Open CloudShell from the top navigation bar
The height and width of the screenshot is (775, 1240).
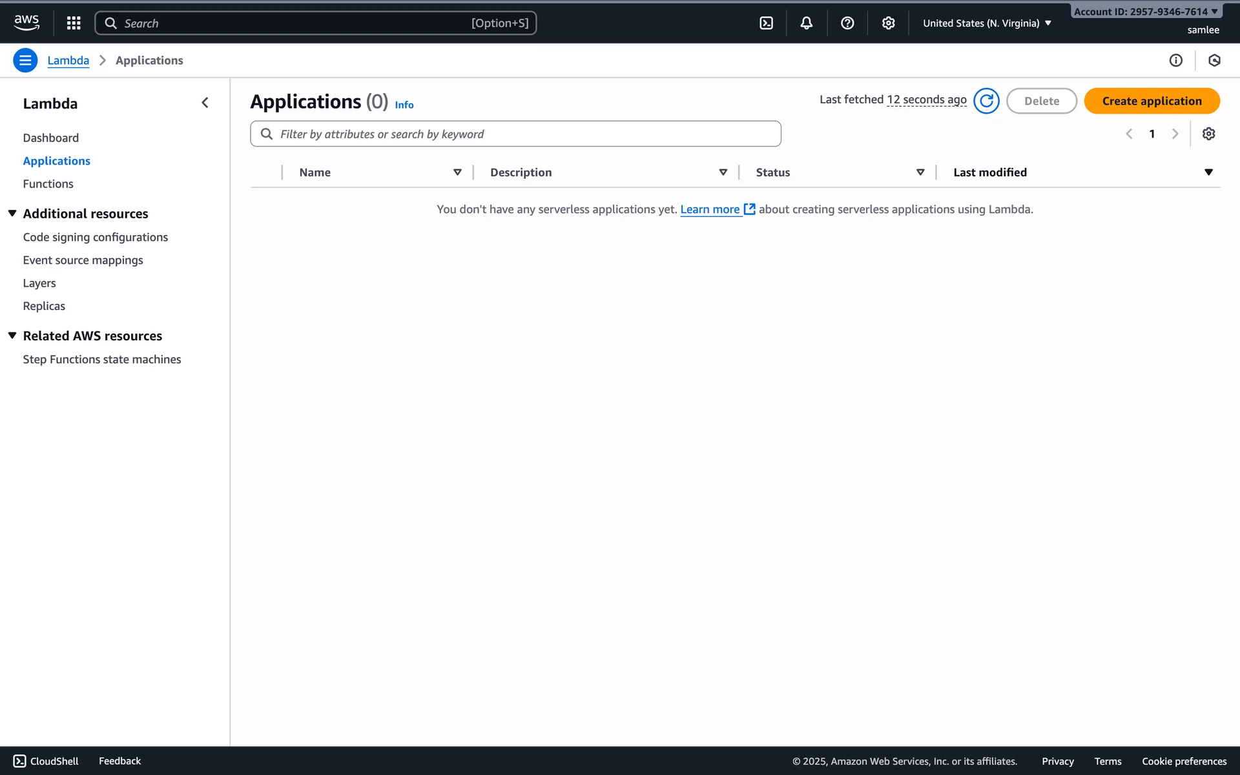766,23
